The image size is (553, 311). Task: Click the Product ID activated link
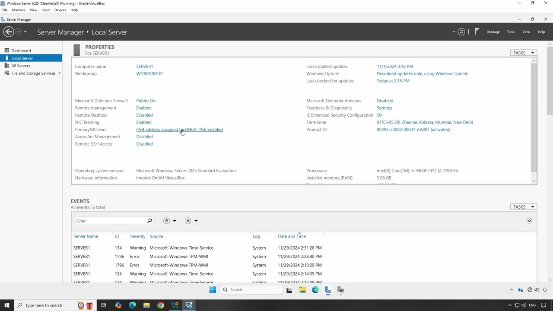click(413, 130)
